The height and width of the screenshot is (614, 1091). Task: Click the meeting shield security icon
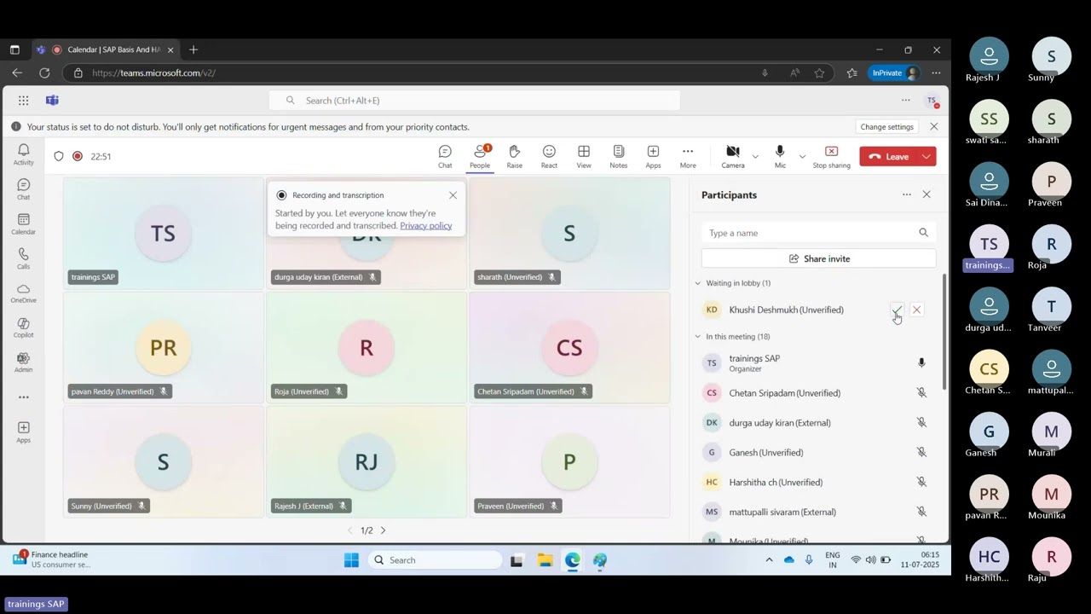(59, 156)
